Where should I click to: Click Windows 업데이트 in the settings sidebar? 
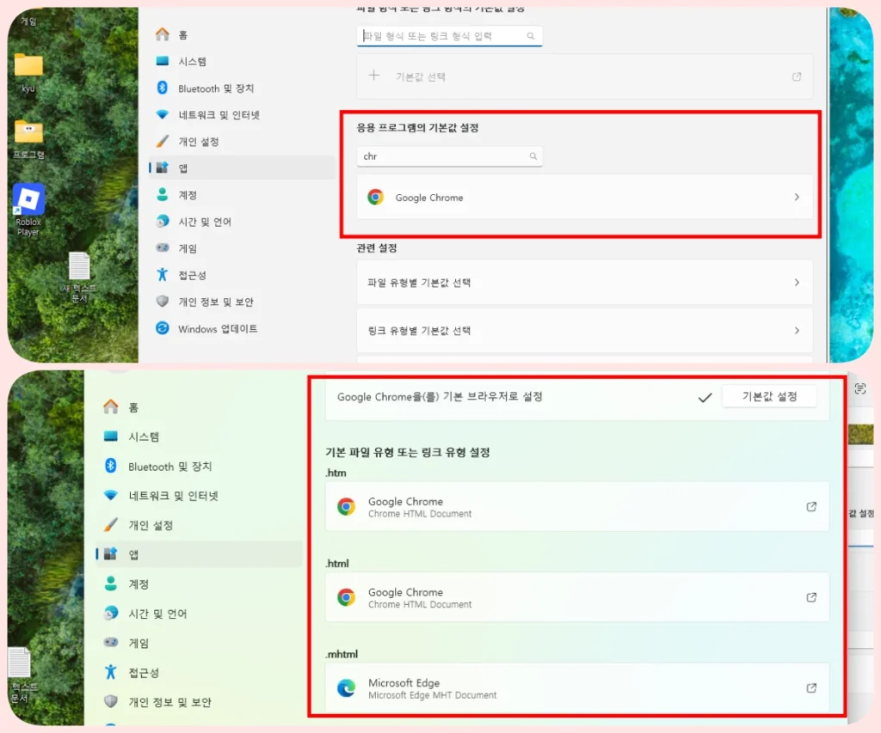pyautogui.click(x=218, y=329)
